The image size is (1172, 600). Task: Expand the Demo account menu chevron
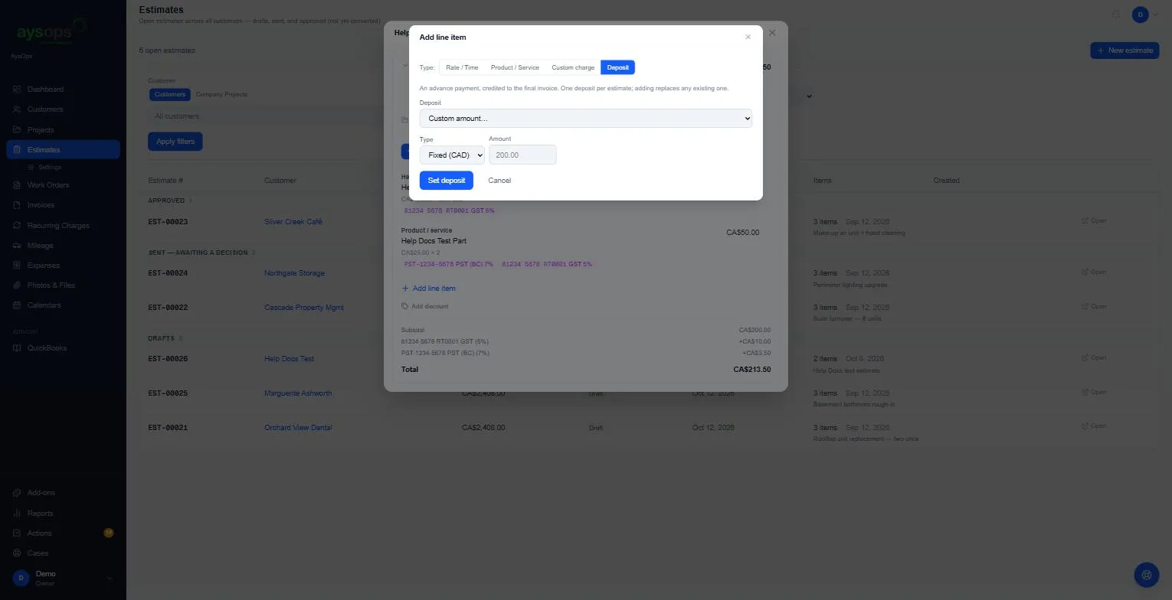coord(110,579)
